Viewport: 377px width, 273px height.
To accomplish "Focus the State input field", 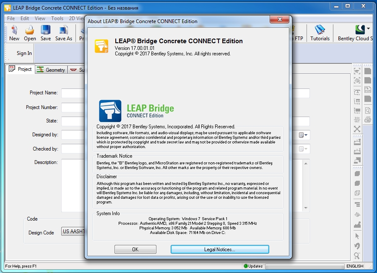I will point(73,121).
